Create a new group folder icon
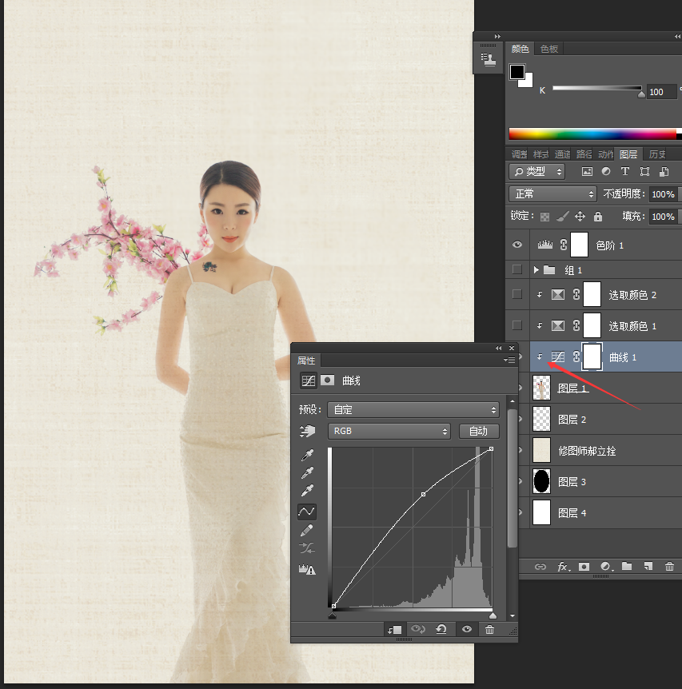This screenshot has height=689, width=682. click(627, 566)
